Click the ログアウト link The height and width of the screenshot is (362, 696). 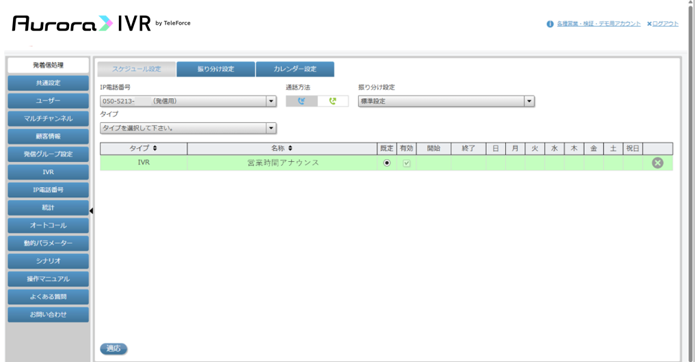coord(665,24)
